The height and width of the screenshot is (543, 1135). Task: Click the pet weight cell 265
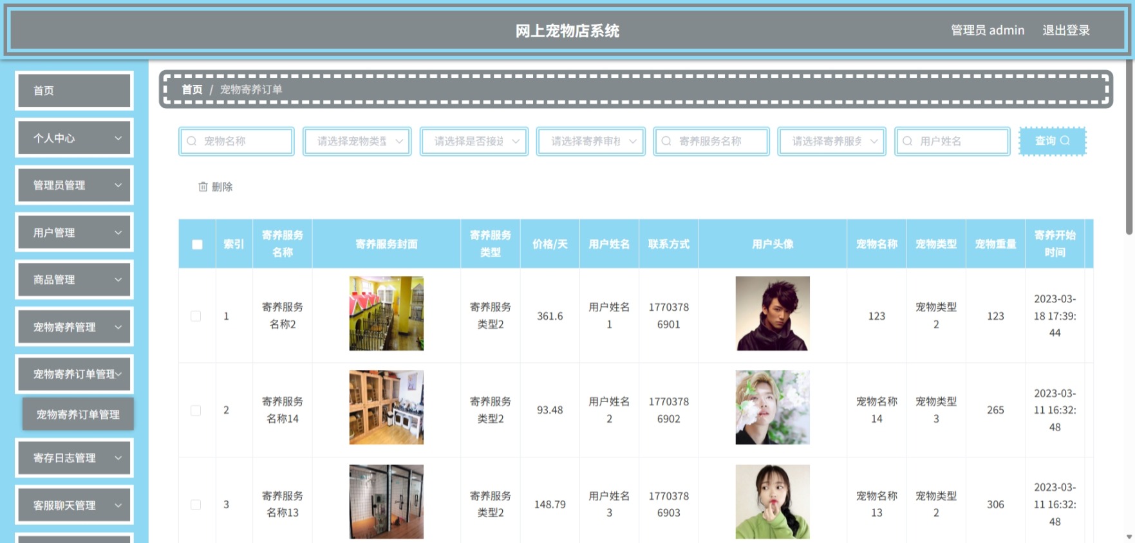995,410
